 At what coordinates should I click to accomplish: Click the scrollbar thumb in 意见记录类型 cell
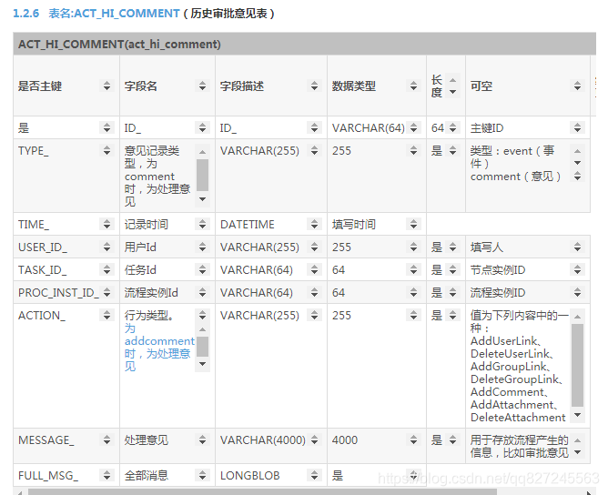[x=202, y=175]
